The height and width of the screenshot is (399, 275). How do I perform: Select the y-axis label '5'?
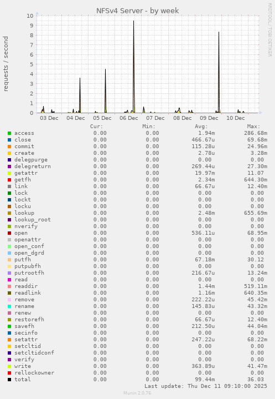point(32,64)
